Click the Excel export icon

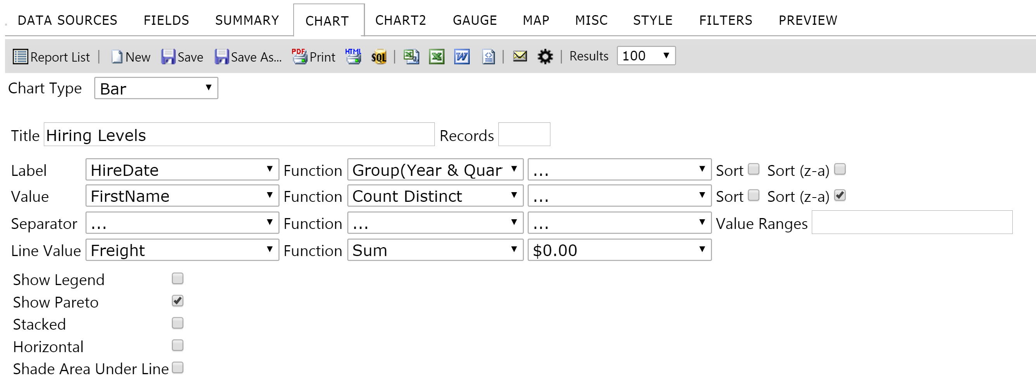[x=436, y=56]
